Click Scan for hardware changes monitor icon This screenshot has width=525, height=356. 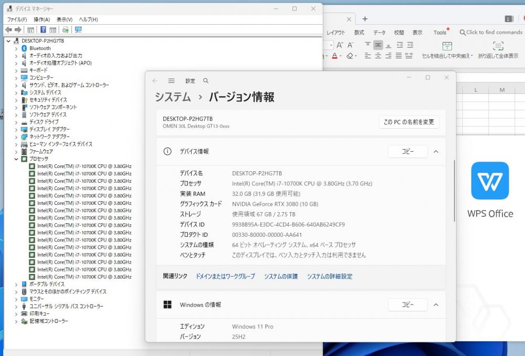78,30
